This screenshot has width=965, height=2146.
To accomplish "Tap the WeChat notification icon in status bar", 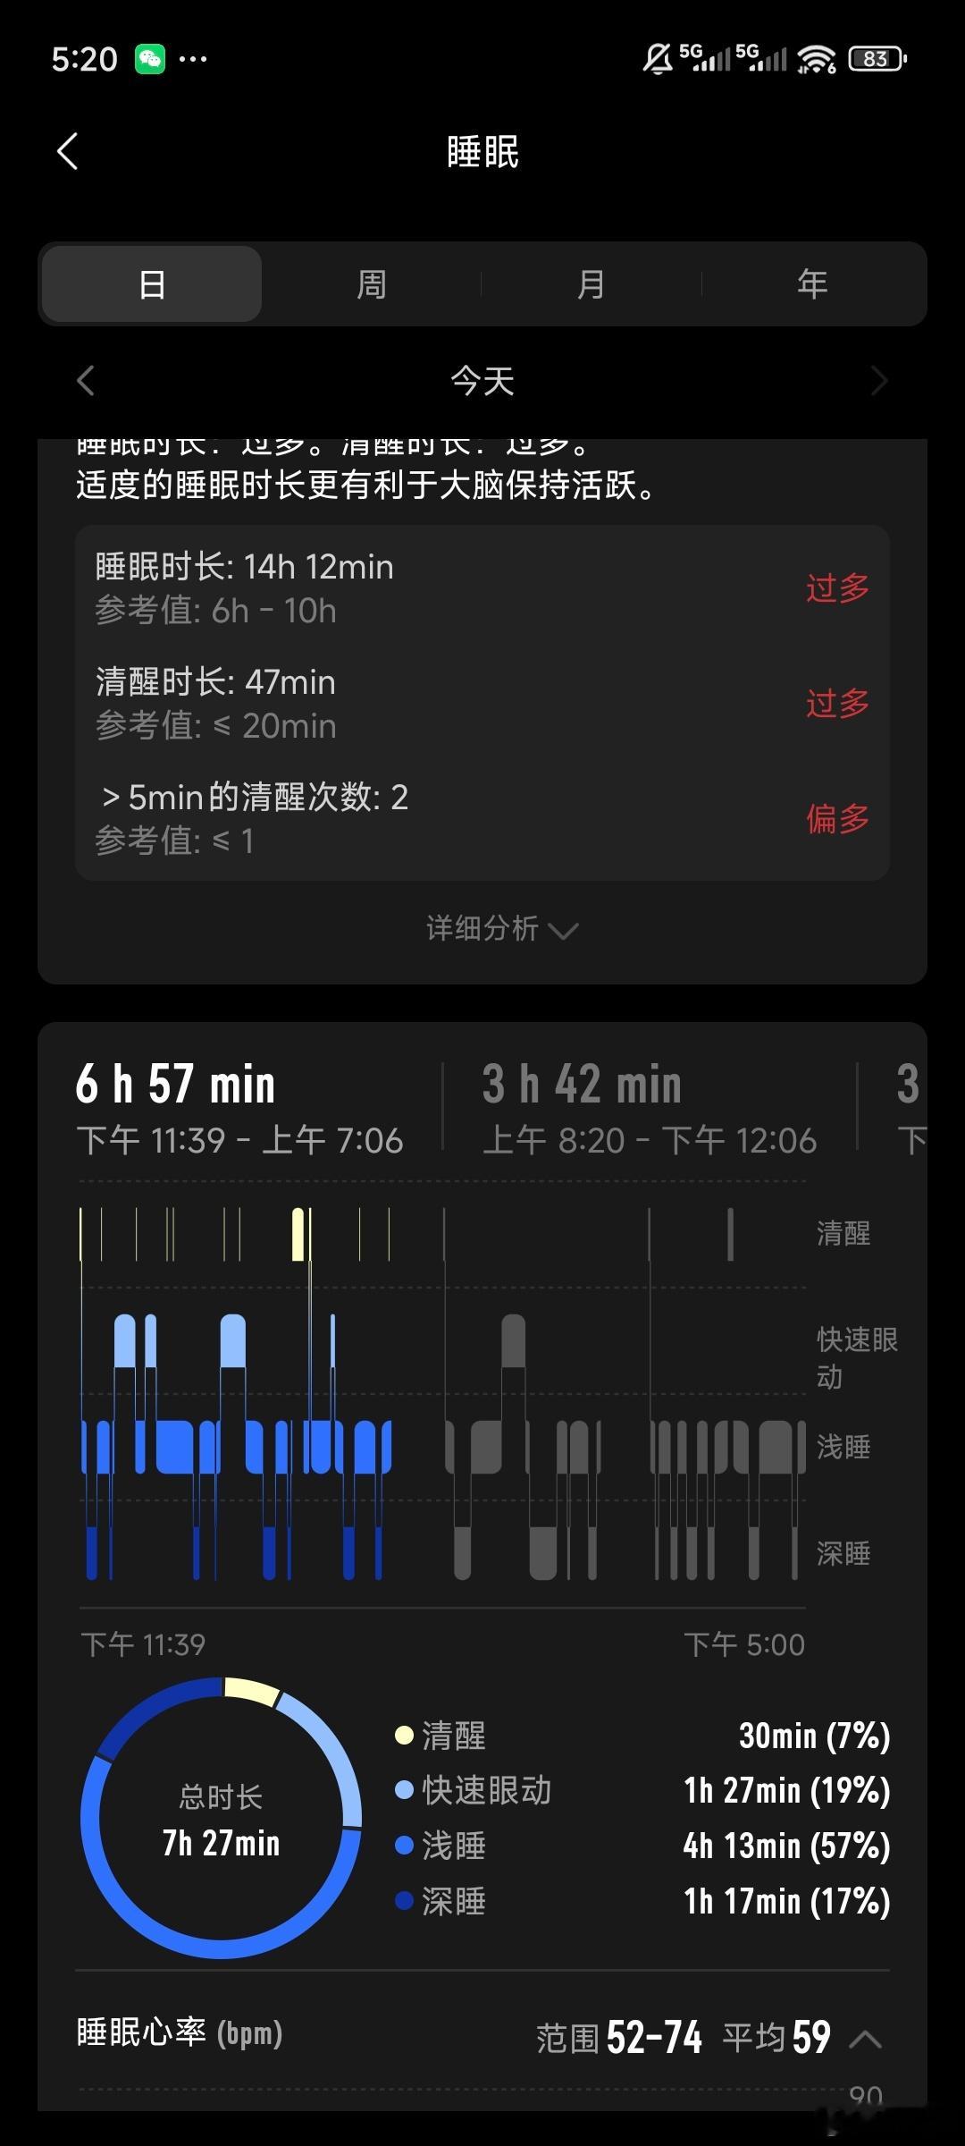I will point(150,59).
